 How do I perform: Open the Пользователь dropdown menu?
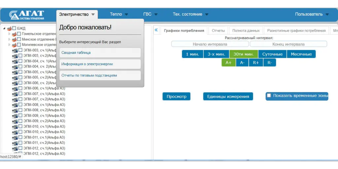coord(312,14)
